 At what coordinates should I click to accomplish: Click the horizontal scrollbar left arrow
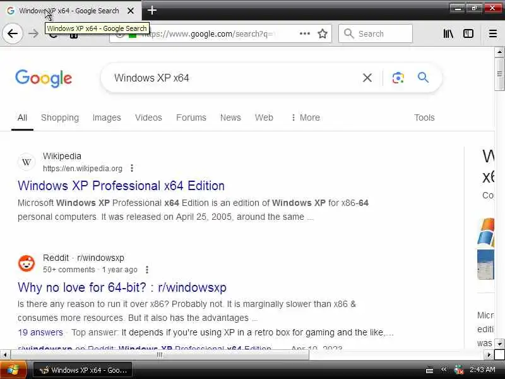point(5,355)
